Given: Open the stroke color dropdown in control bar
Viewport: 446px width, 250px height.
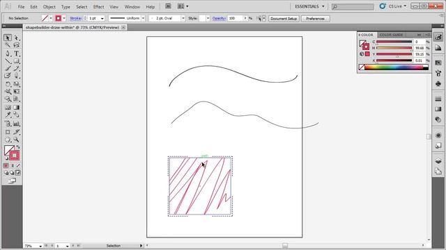Looking at the screenshot, I should [x=64, y=18].
